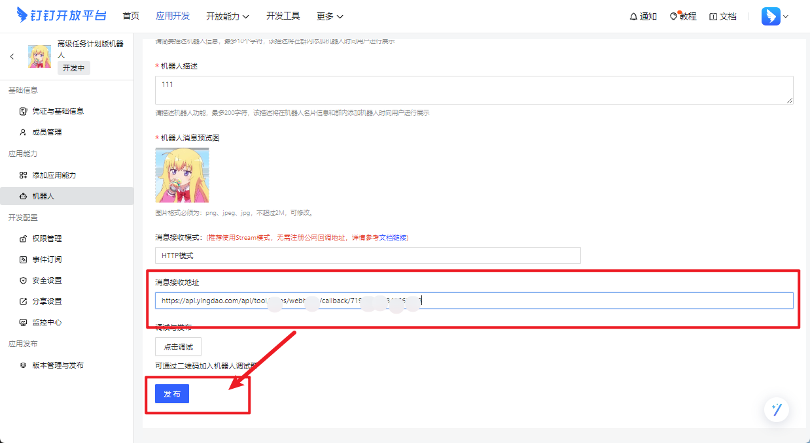
Task: Click the 应用发布 section heading
Action: [x=23, y=344]
